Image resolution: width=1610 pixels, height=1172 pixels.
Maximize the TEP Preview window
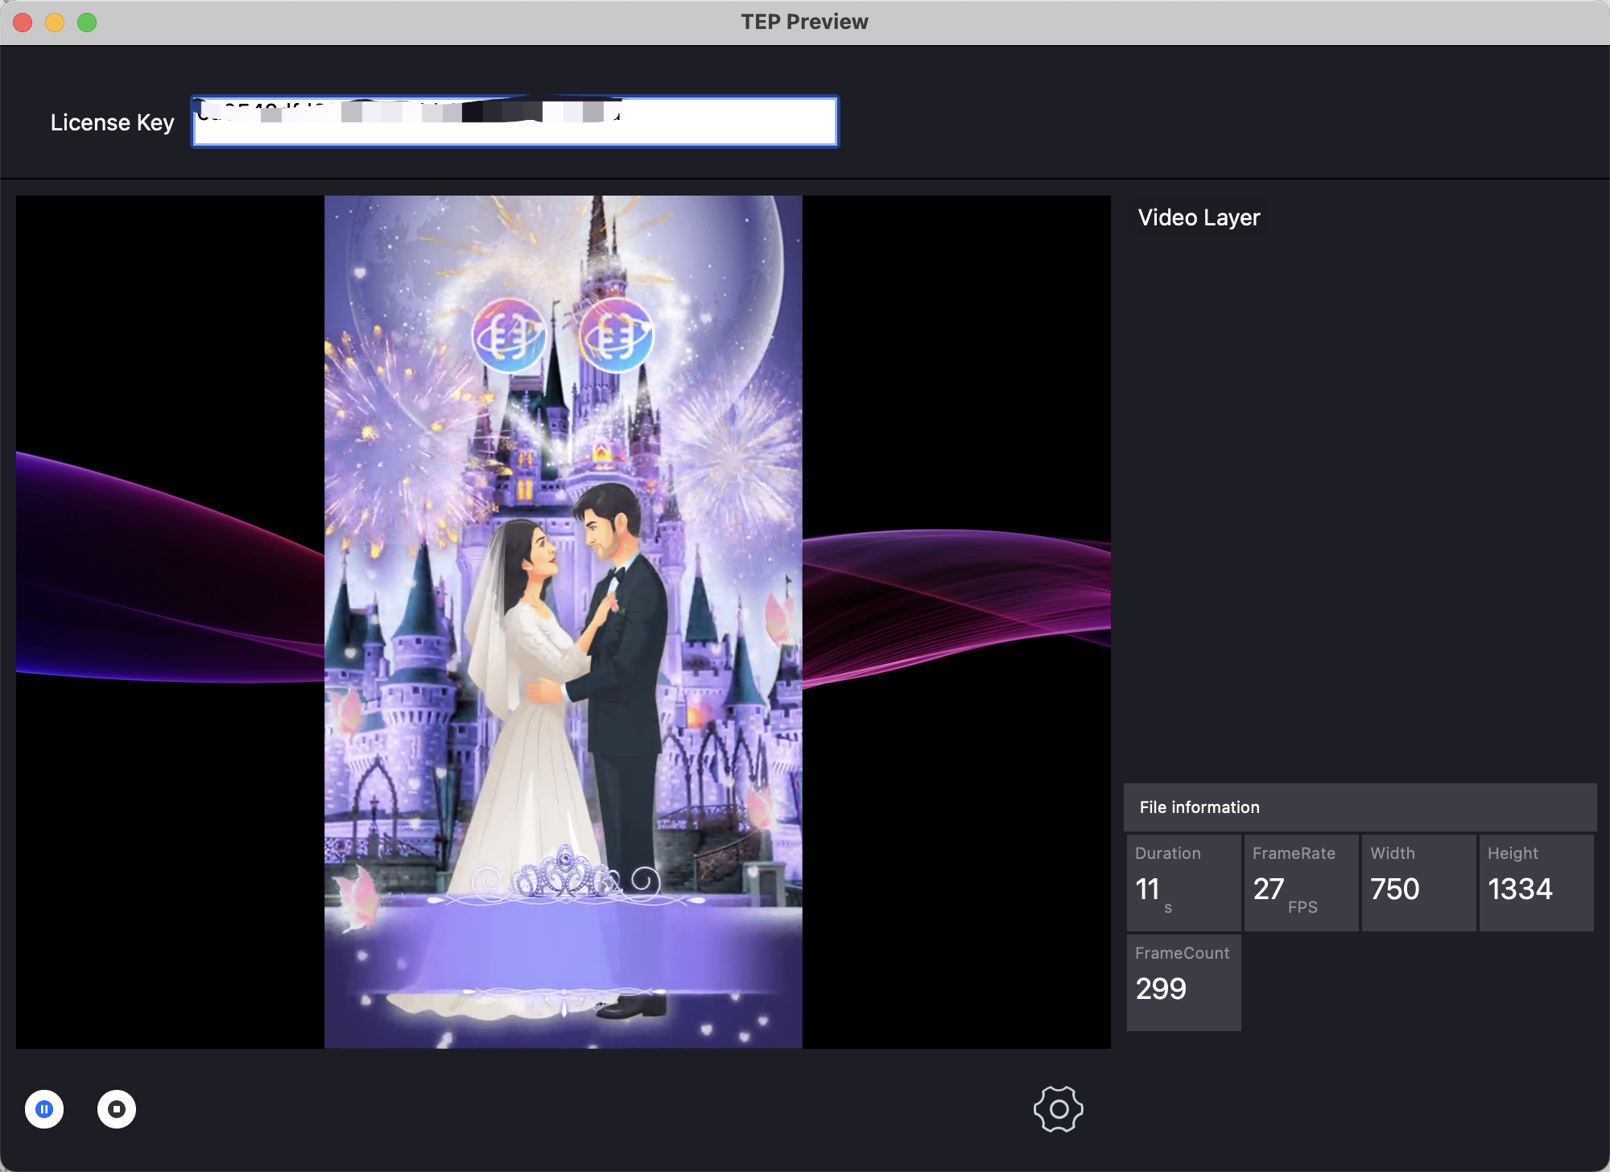[x=87, y=23]
